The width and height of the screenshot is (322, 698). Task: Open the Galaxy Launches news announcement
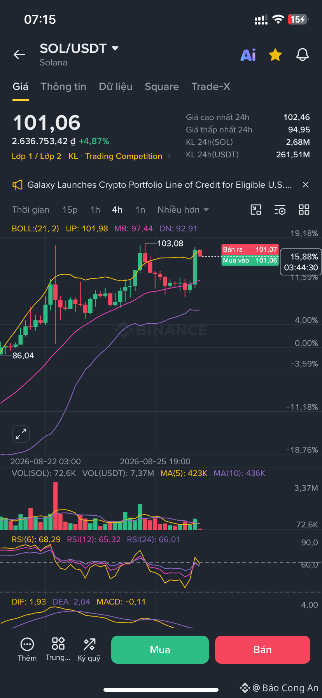coord(159,185)
